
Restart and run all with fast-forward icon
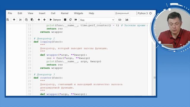(x=76, y=20)
